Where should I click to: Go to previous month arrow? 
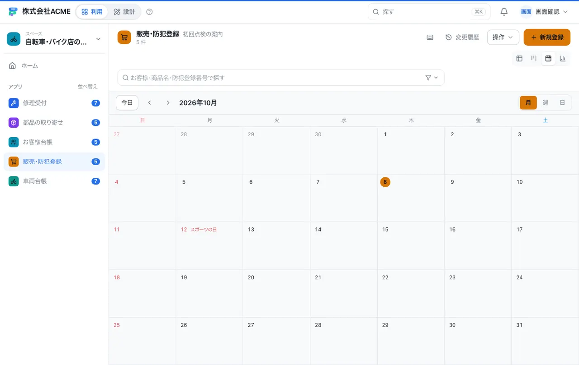pos(150,103)
